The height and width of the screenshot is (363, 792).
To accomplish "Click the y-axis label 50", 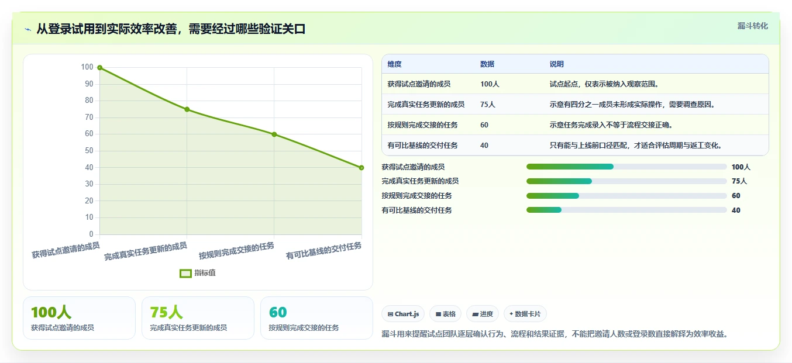I will 89,151.
